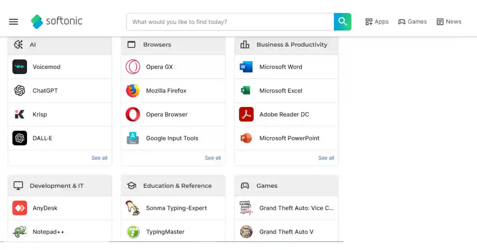This screenshot has width=477, height=250.
Task: Open Development & IT category heading
Action: coord(56,186)
